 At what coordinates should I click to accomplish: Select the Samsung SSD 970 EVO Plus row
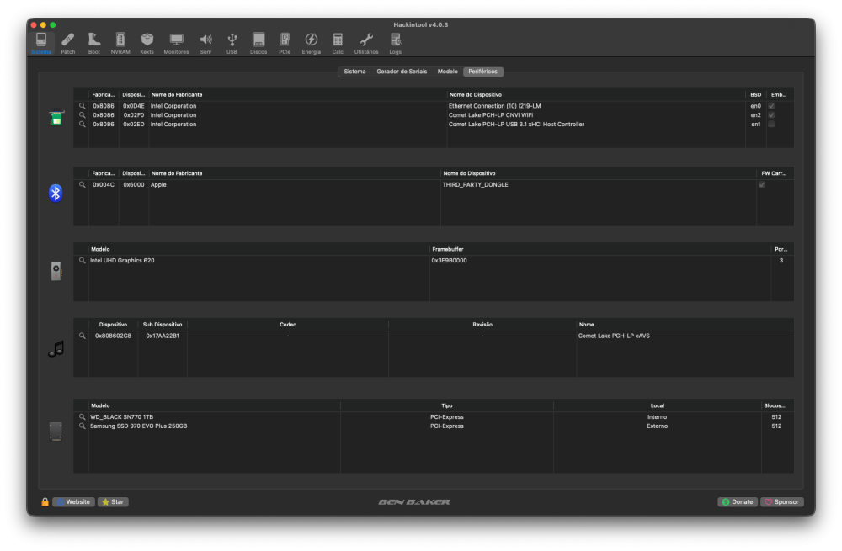click(x=434, y=426)
